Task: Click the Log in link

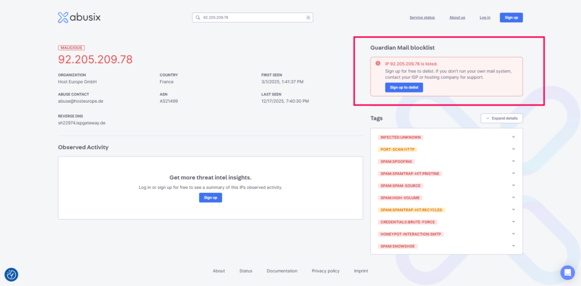Action: (x=485, y=18)
